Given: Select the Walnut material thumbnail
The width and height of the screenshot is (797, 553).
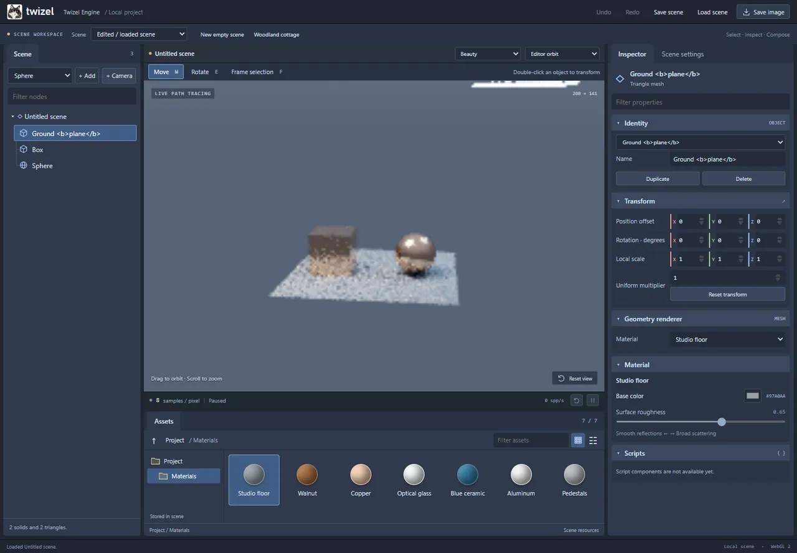Looking at the screenshot, I should [307, 480].
